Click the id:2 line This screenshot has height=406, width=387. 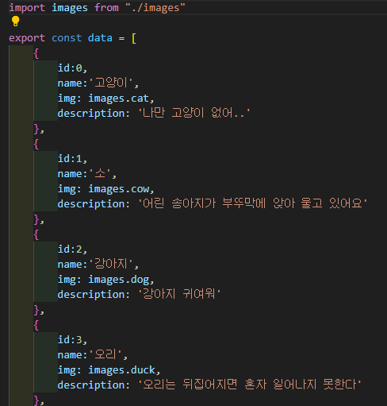click(72, 249)
